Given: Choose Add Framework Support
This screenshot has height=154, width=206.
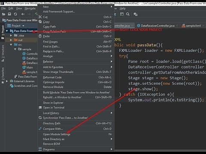Looking at the screenshot, I should [76, 12].
